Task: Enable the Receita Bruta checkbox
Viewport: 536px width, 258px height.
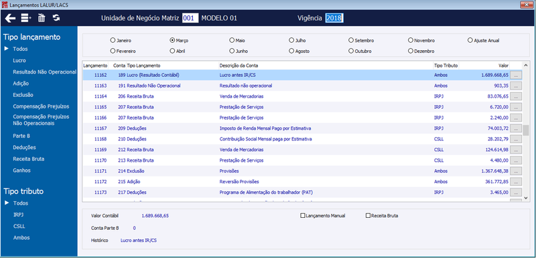Action: [x=382, y=215]
